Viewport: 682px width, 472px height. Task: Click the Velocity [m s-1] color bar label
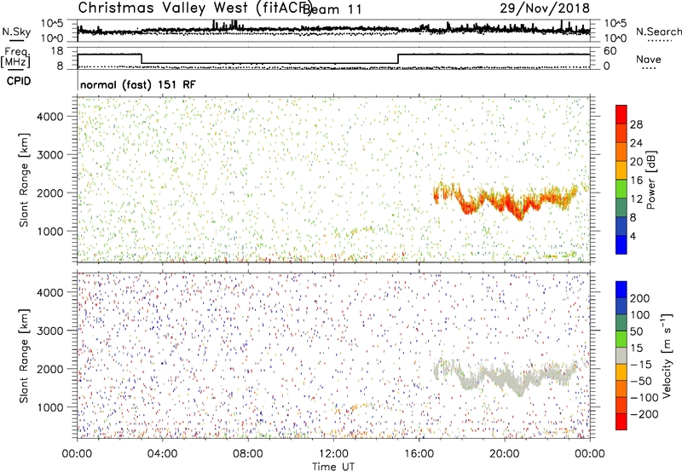(667, 355)
